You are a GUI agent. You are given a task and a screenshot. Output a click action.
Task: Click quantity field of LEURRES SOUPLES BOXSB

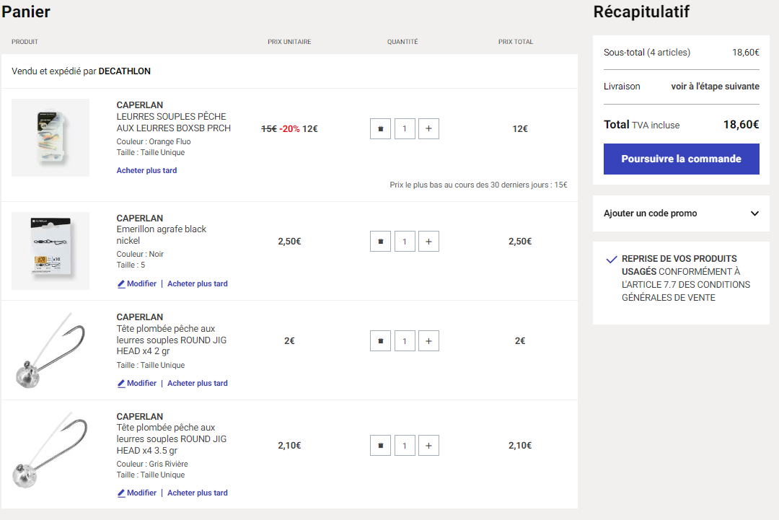(x=405, y=128)
